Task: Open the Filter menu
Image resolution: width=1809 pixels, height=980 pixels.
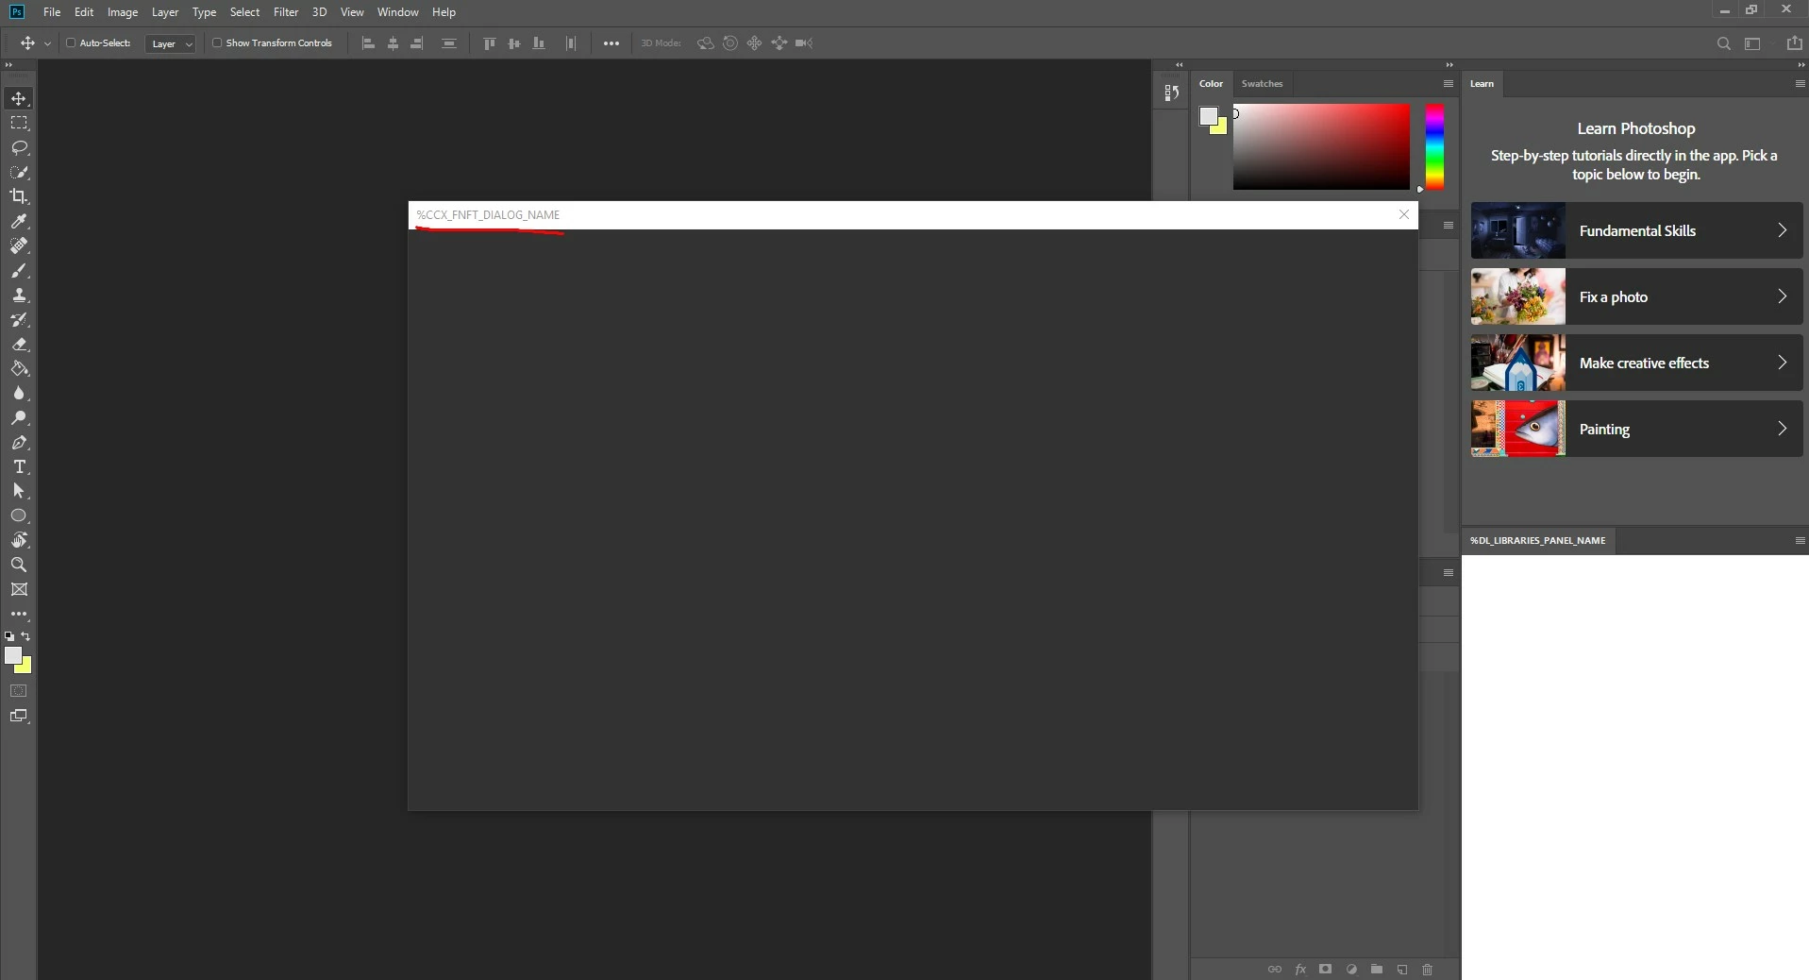Action: coord(286,12)
